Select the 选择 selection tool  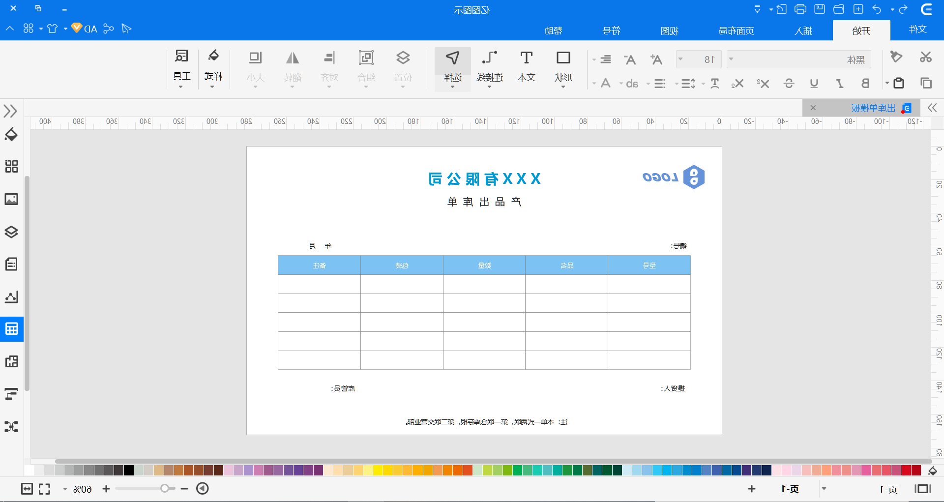(452, 69)
